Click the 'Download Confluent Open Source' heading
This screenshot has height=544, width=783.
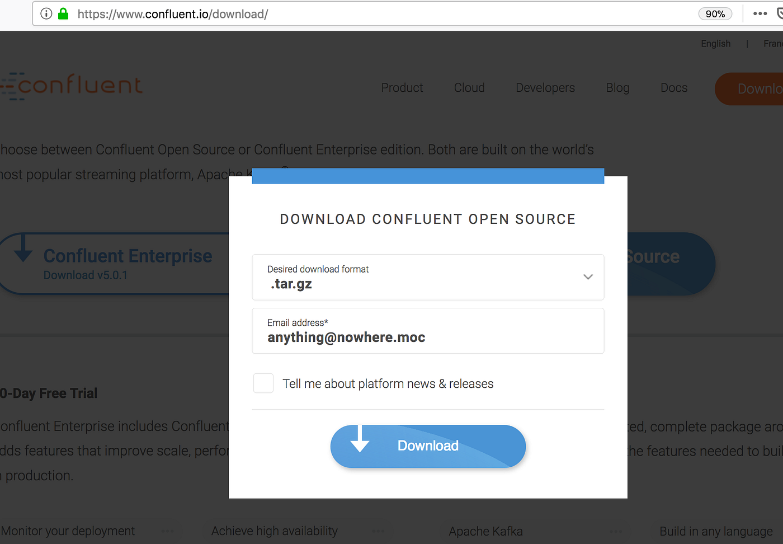(428, 219)
